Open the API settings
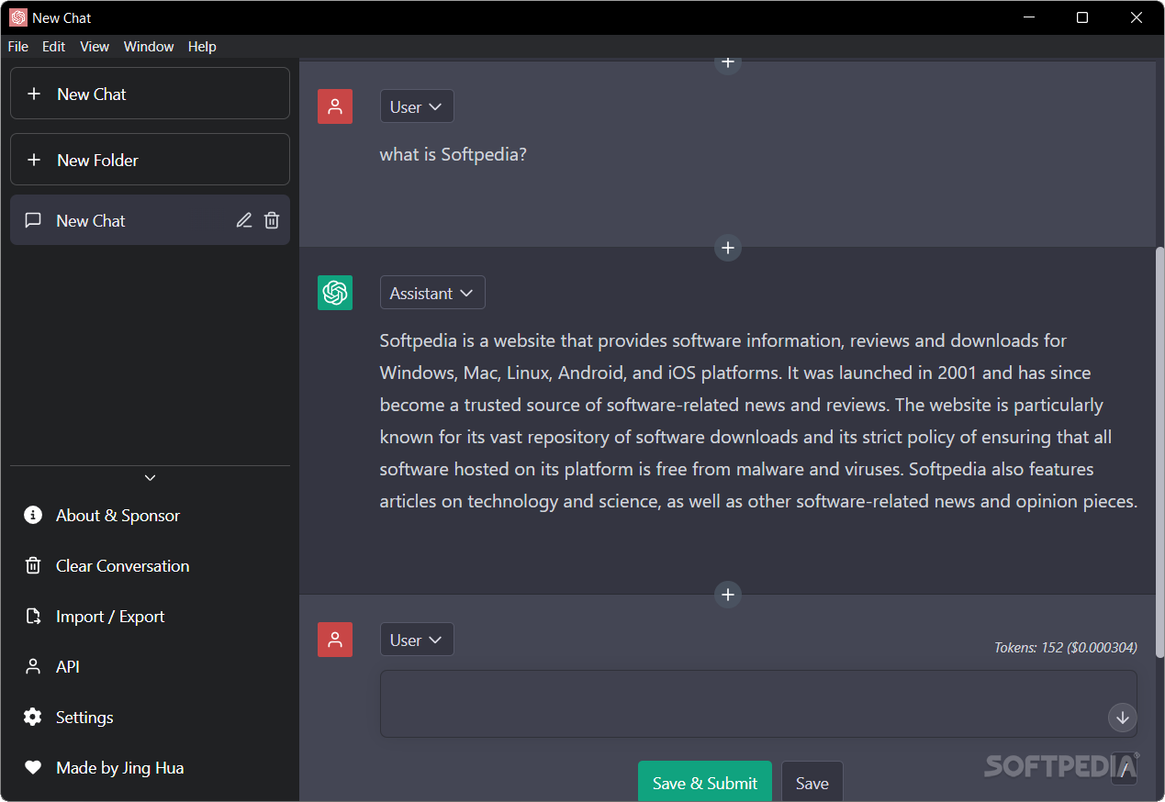 click(x=150, y=666)
